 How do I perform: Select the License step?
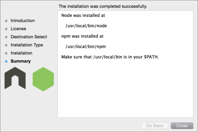pos(18,29)
